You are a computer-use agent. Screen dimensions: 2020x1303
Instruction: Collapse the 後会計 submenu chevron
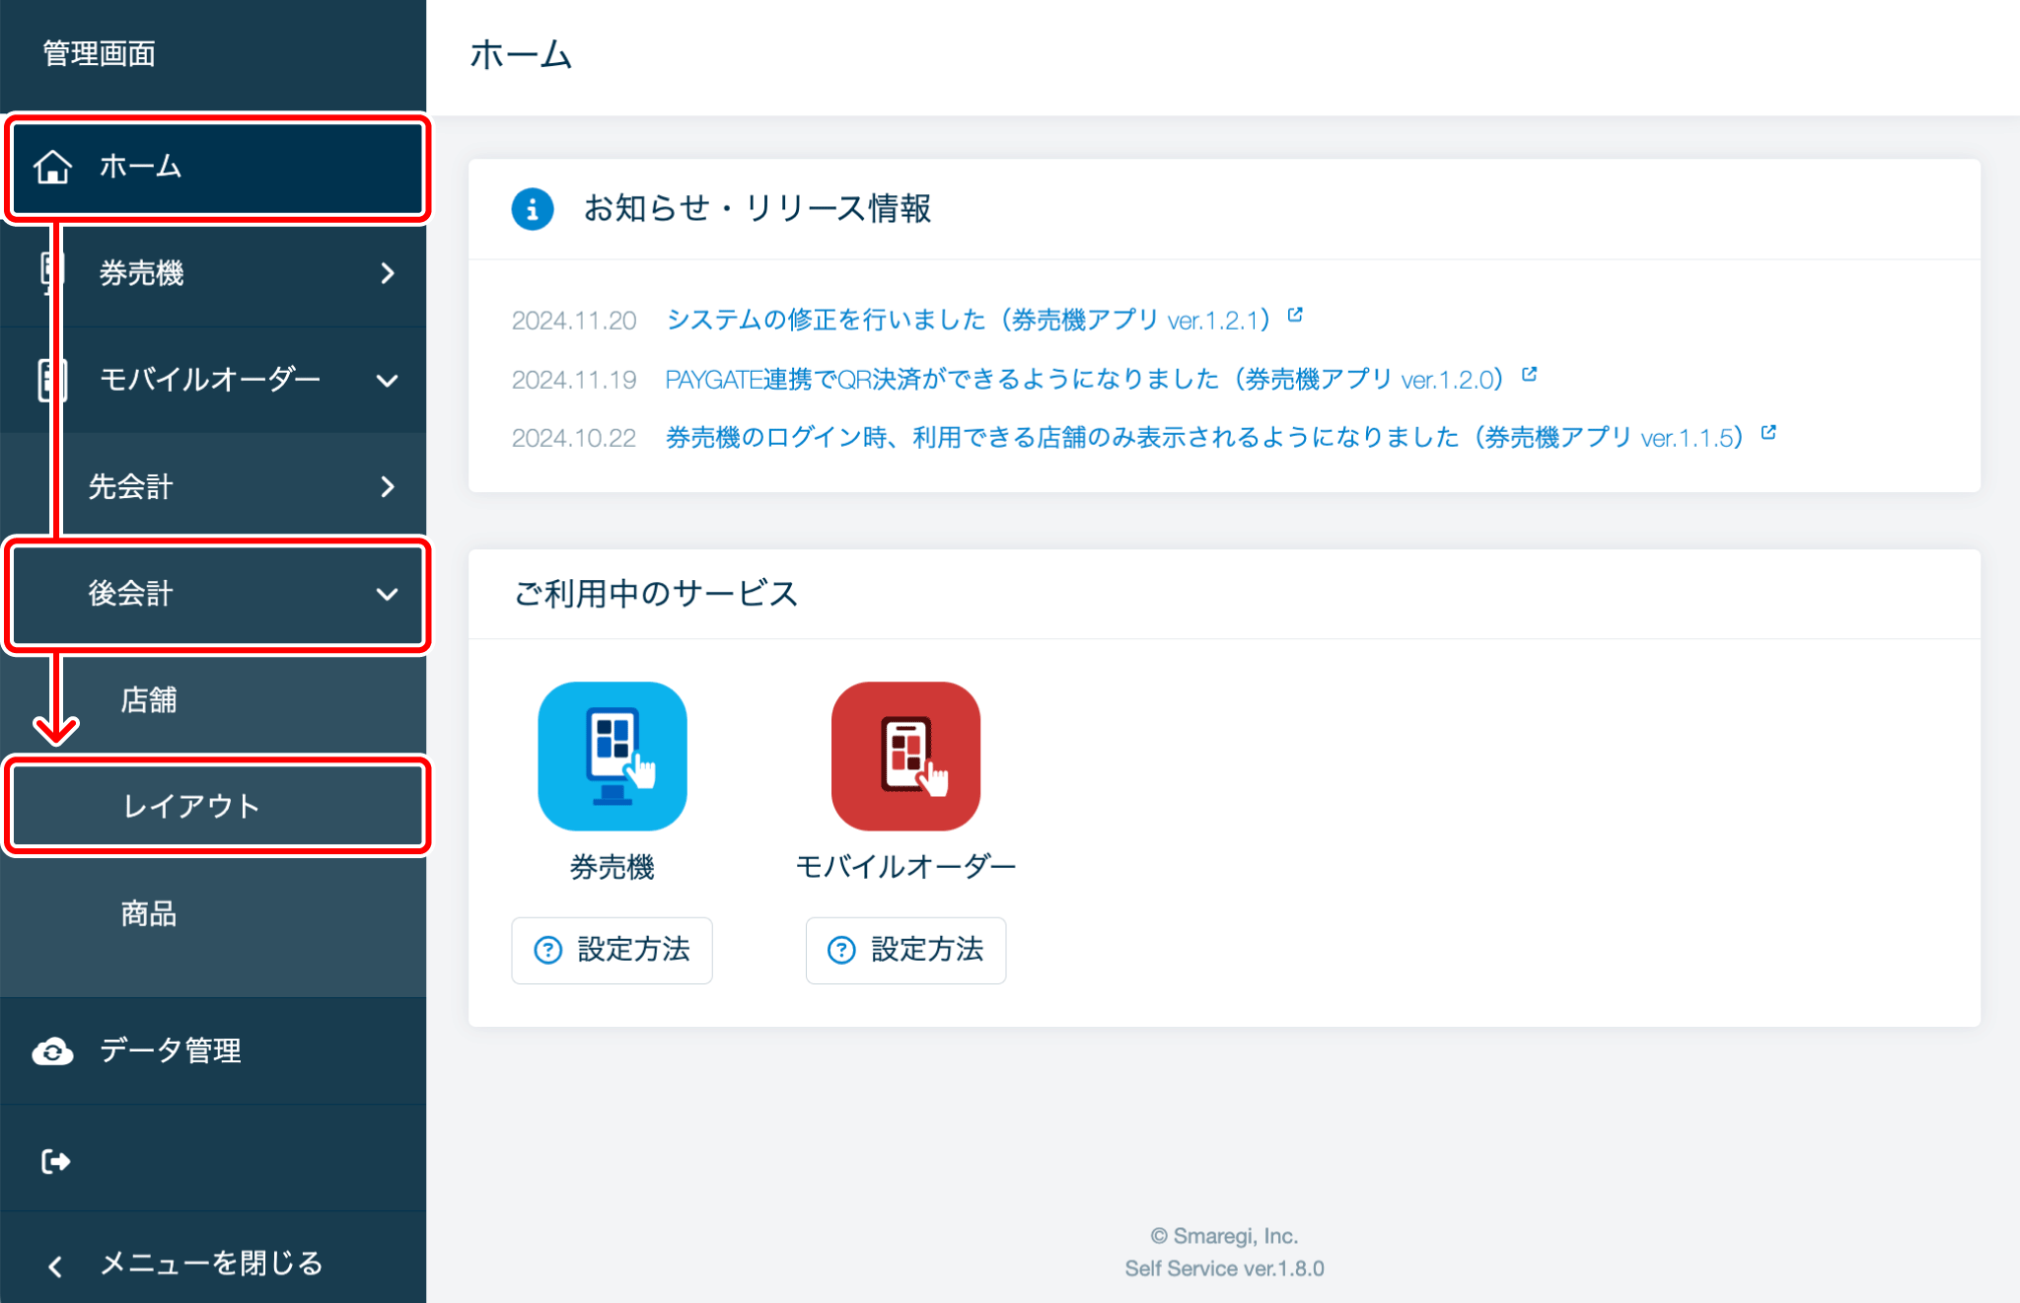pos(388,594)
